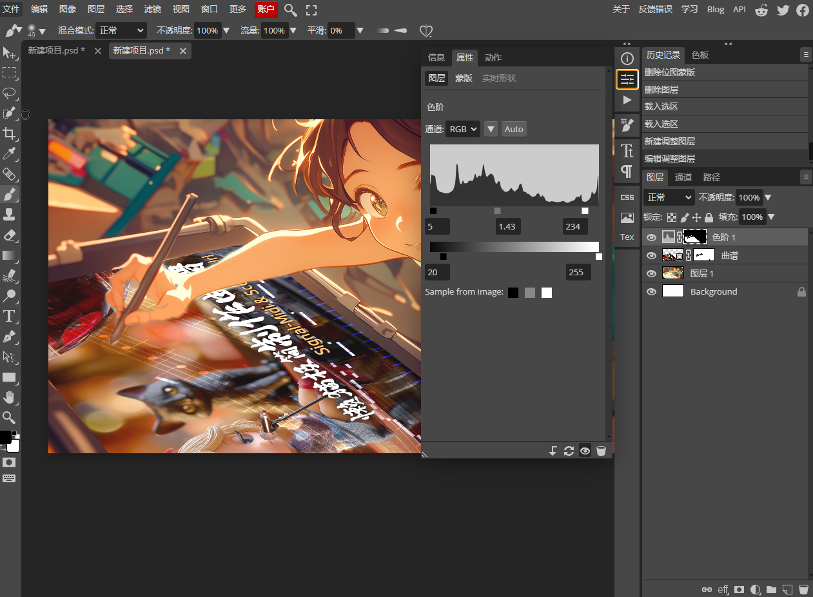Screen dimensions: 813x597
Task: Open the 滤镜 menu
Action: point(153,9)
